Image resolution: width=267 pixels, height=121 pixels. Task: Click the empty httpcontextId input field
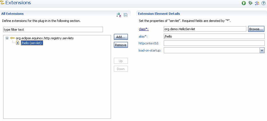click(214, 43)
